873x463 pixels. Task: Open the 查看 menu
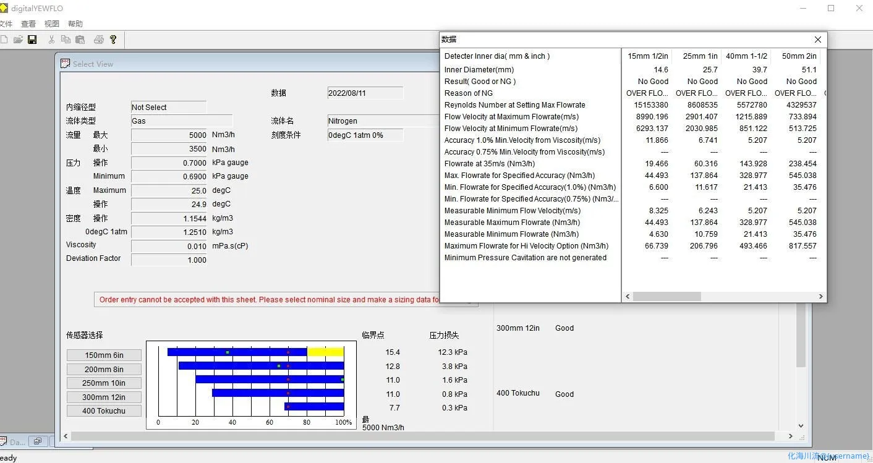(28, 23)
